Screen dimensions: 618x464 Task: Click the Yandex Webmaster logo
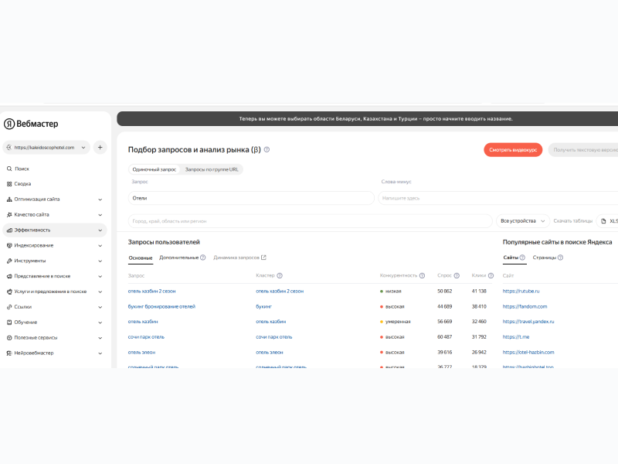tap(31, 124)
